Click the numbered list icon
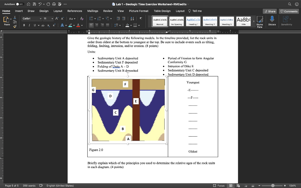301x188 pixels. (x=99, y=19)
